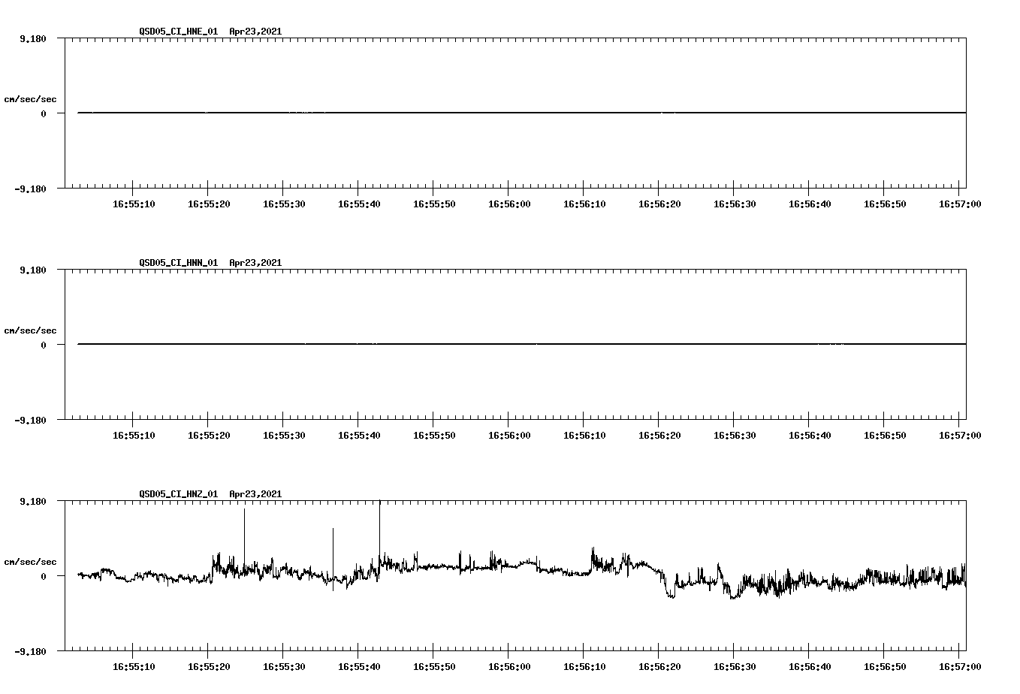Viewport: 1020px width, 694px height.
Task: Click the 16:56:30 tick mark on the HNZ axis
Action: click(732, 655)
